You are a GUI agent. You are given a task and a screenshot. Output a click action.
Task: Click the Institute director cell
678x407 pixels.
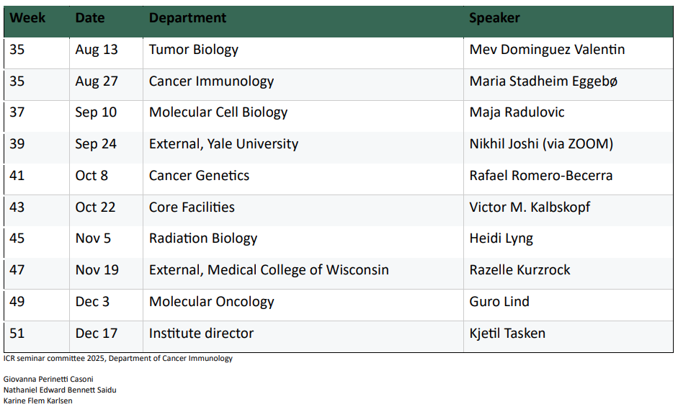pyautogui.click(x=201, y=333)
